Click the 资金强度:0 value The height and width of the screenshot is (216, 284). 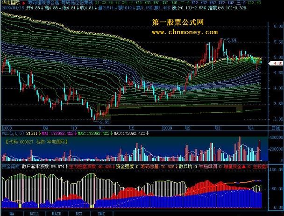[127, 166]
